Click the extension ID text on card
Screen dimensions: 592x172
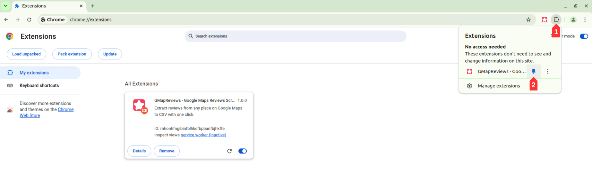(x=189, y=129)
